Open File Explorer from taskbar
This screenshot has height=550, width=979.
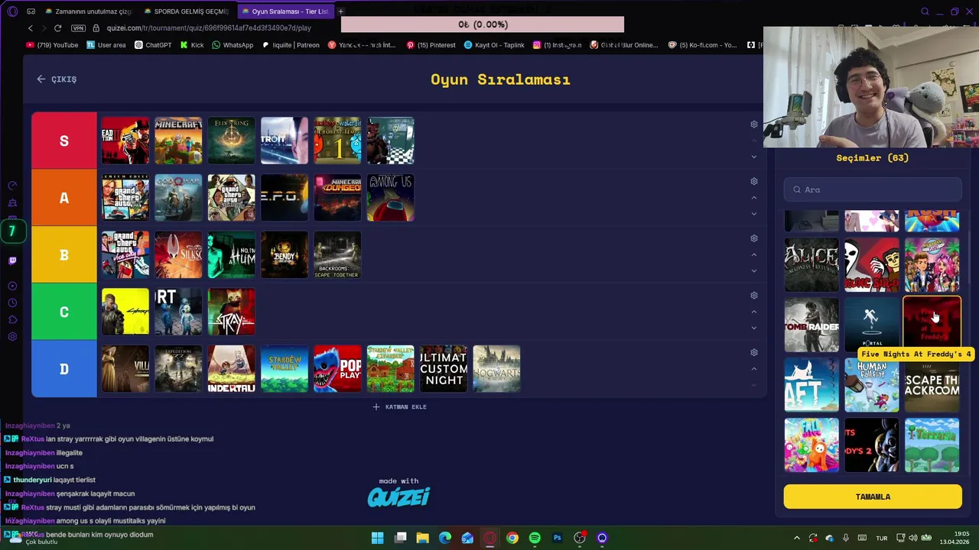[422, 538]
